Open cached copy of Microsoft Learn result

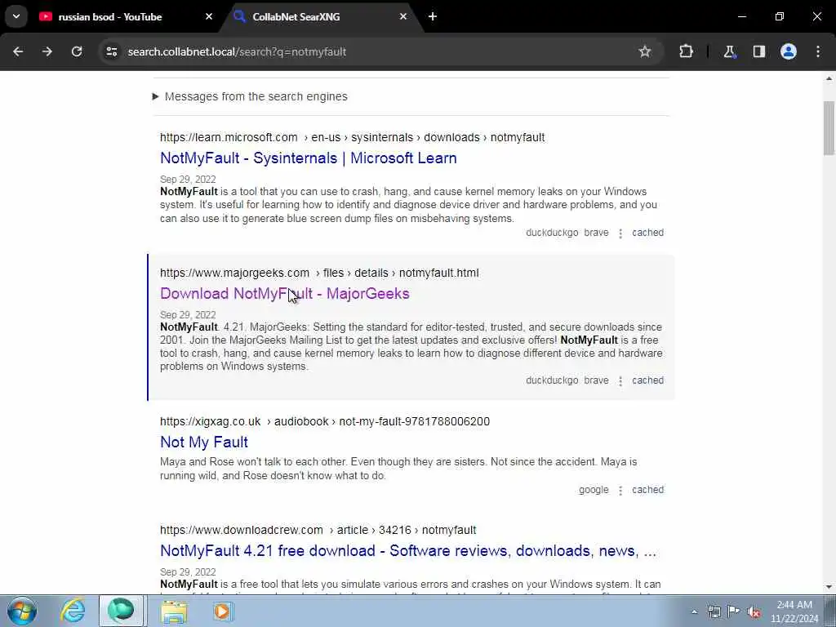(647, 233)
